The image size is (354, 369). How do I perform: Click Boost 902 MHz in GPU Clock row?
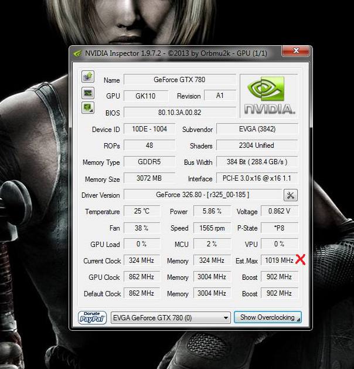point(279,276)
